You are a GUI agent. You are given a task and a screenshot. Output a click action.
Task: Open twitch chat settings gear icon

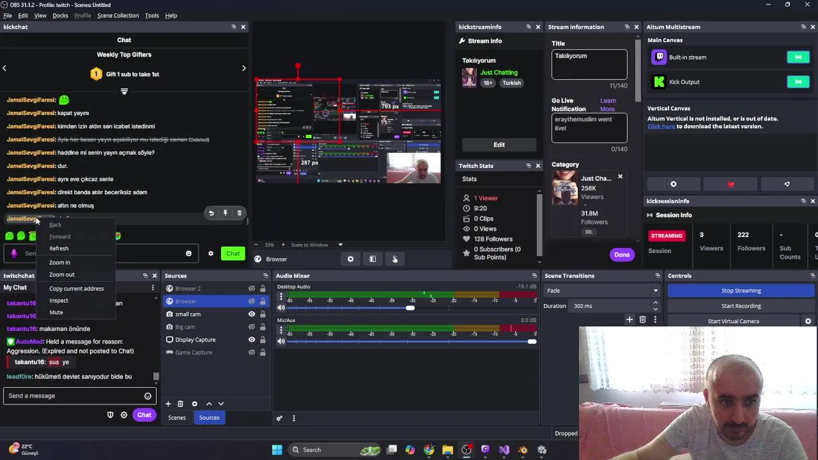point(124,415)
